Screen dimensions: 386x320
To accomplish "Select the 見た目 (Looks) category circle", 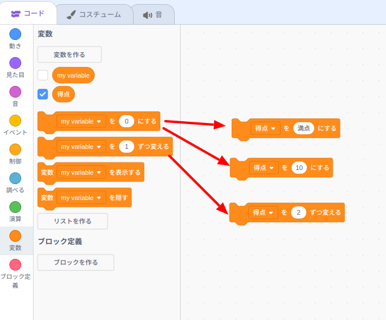I will point(15,63).
